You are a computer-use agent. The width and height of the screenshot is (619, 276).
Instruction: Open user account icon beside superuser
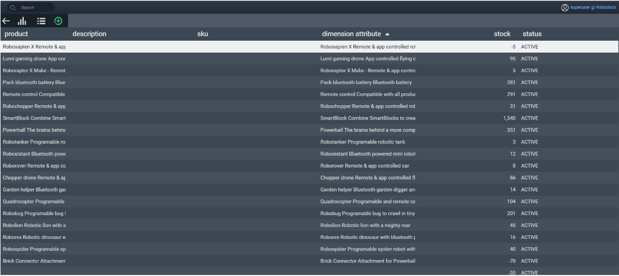pos(565,8)
